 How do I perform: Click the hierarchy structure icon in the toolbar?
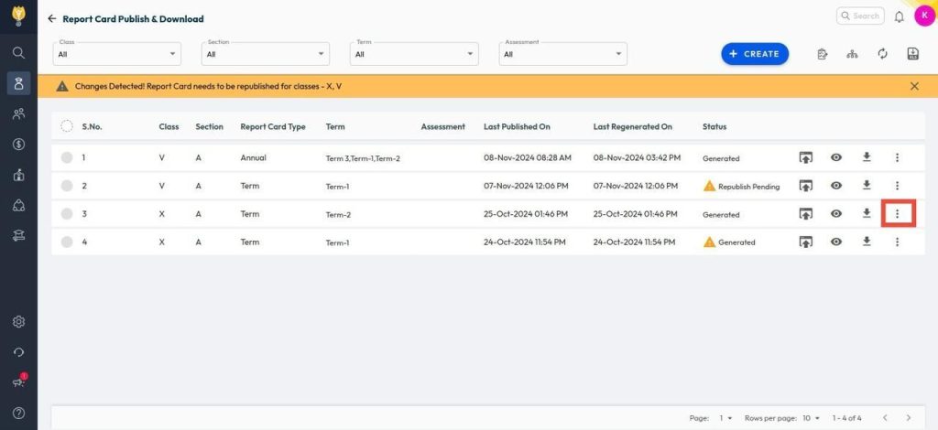click(x=852, y=54)
